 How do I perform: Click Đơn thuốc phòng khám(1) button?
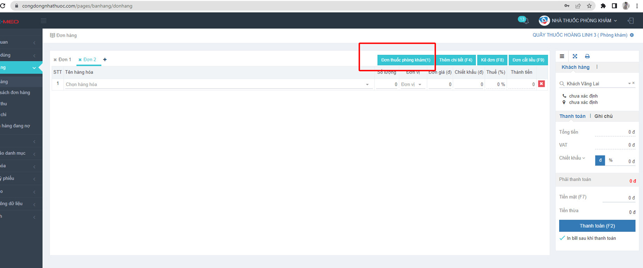[406, 60]
